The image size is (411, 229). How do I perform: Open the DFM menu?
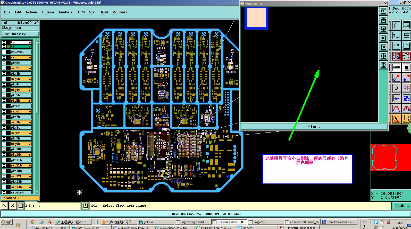tap(81, 12)
